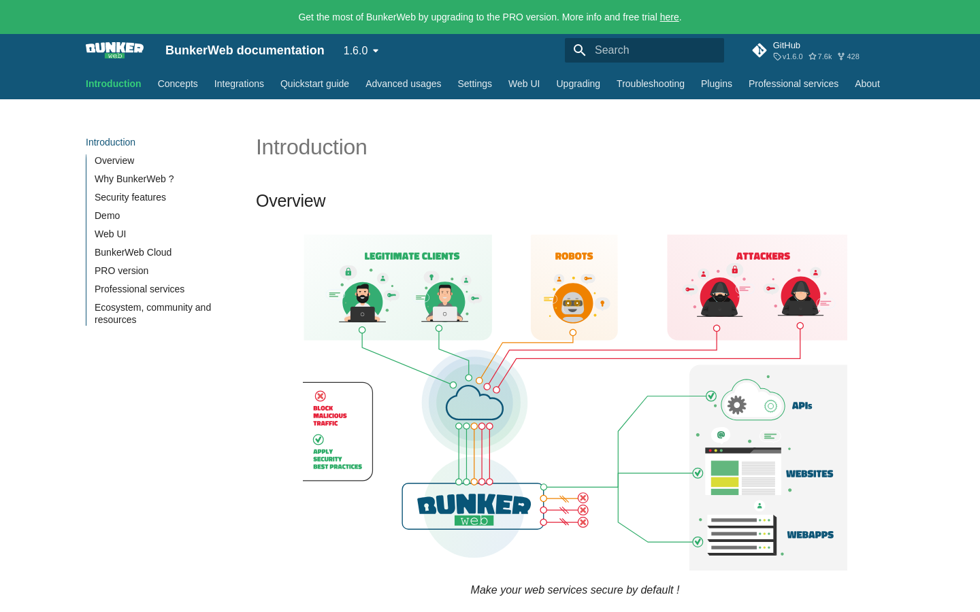Select the Plugins tab
980x612 pixels.
click(x=717, y=84)
